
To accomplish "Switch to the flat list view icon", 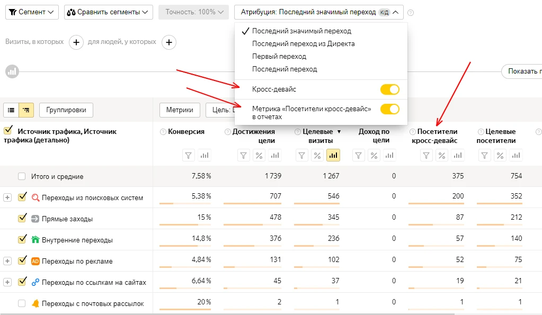I will (x=11, y=110).
